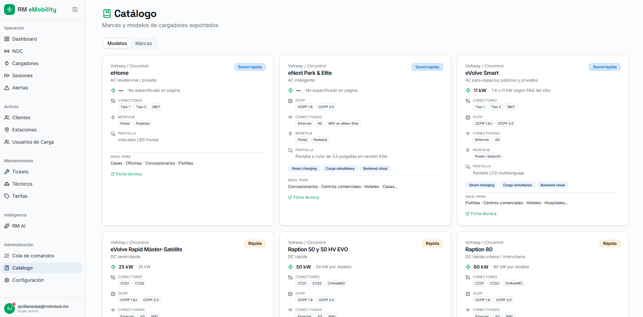643x317 pixels.
Task: Click the 11 kW power value
Action: tap(480, 90)
